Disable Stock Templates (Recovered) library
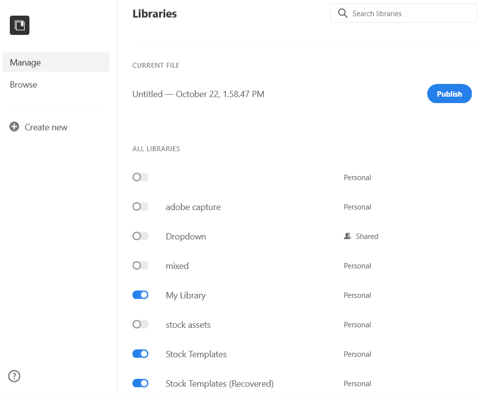This screenshot has width=484, height=396. click(x=140, y=383)
